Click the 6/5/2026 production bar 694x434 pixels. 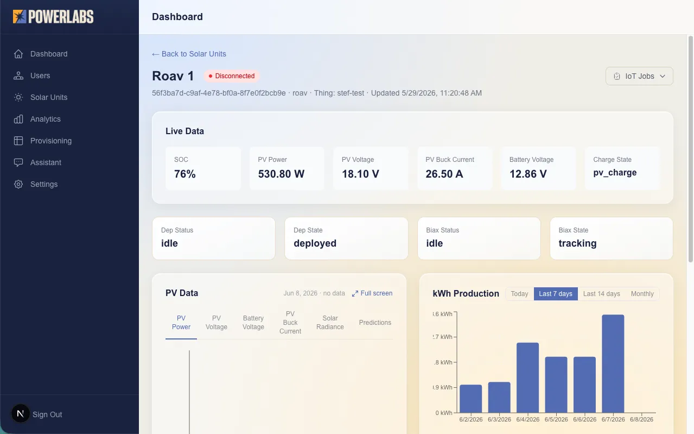point(556,385)
